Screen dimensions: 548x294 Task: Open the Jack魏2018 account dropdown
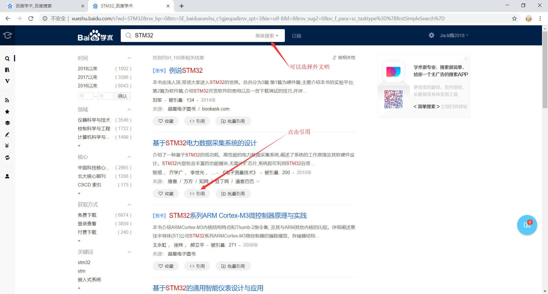[454, 35]
